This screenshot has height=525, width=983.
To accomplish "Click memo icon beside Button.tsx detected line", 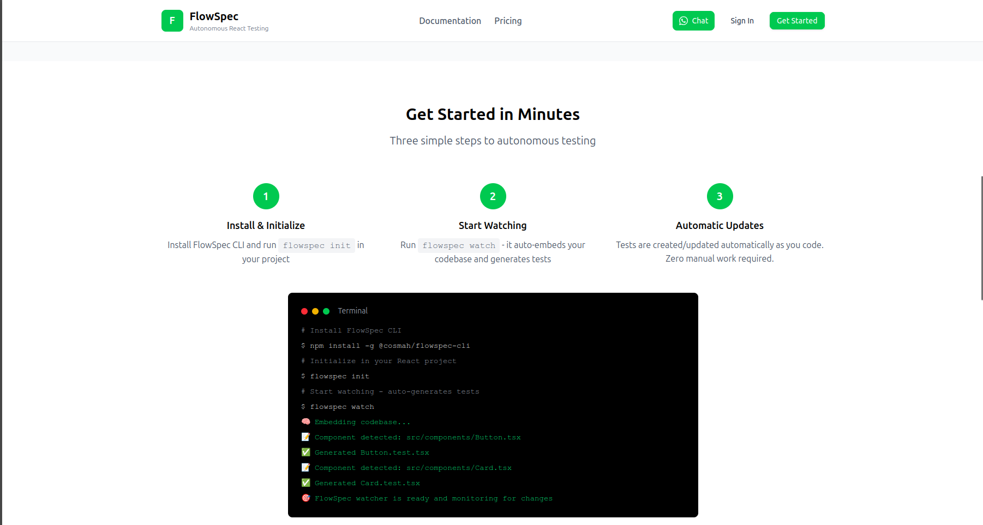I will 306,437.
